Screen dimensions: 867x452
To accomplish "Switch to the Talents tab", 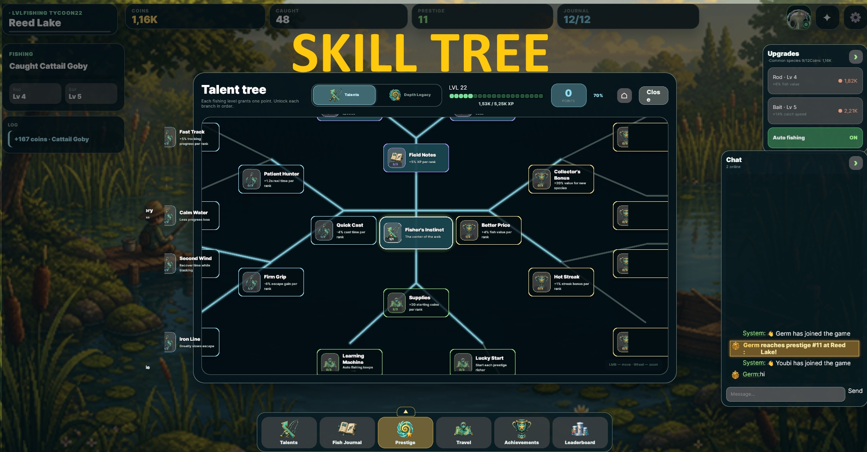I will (344, 95).
